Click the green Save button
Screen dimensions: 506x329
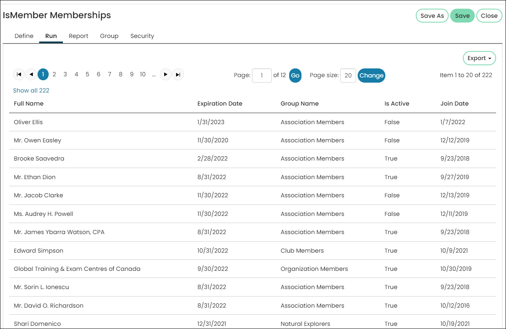462,16
